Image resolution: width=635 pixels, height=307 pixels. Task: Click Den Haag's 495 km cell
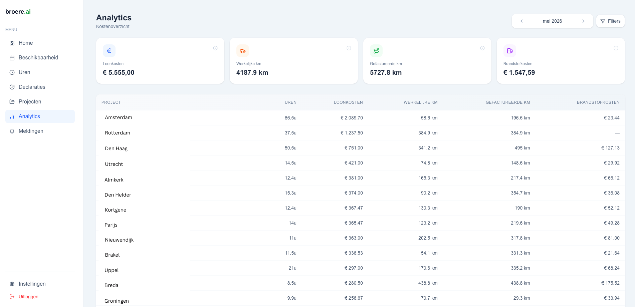tap(522, 148)
